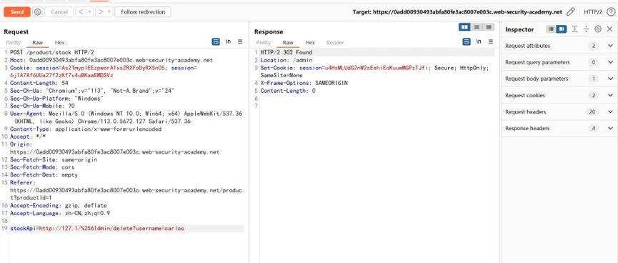The image size is (618, 263).
Task: Click Inspector expand-all sections icon
Action: coord(574,29)
